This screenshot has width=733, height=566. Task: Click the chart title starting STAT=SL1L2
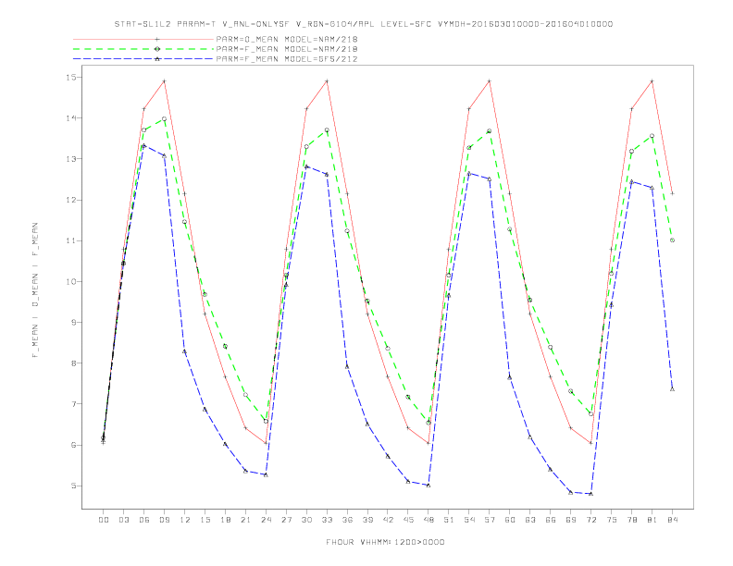(363, 24)
